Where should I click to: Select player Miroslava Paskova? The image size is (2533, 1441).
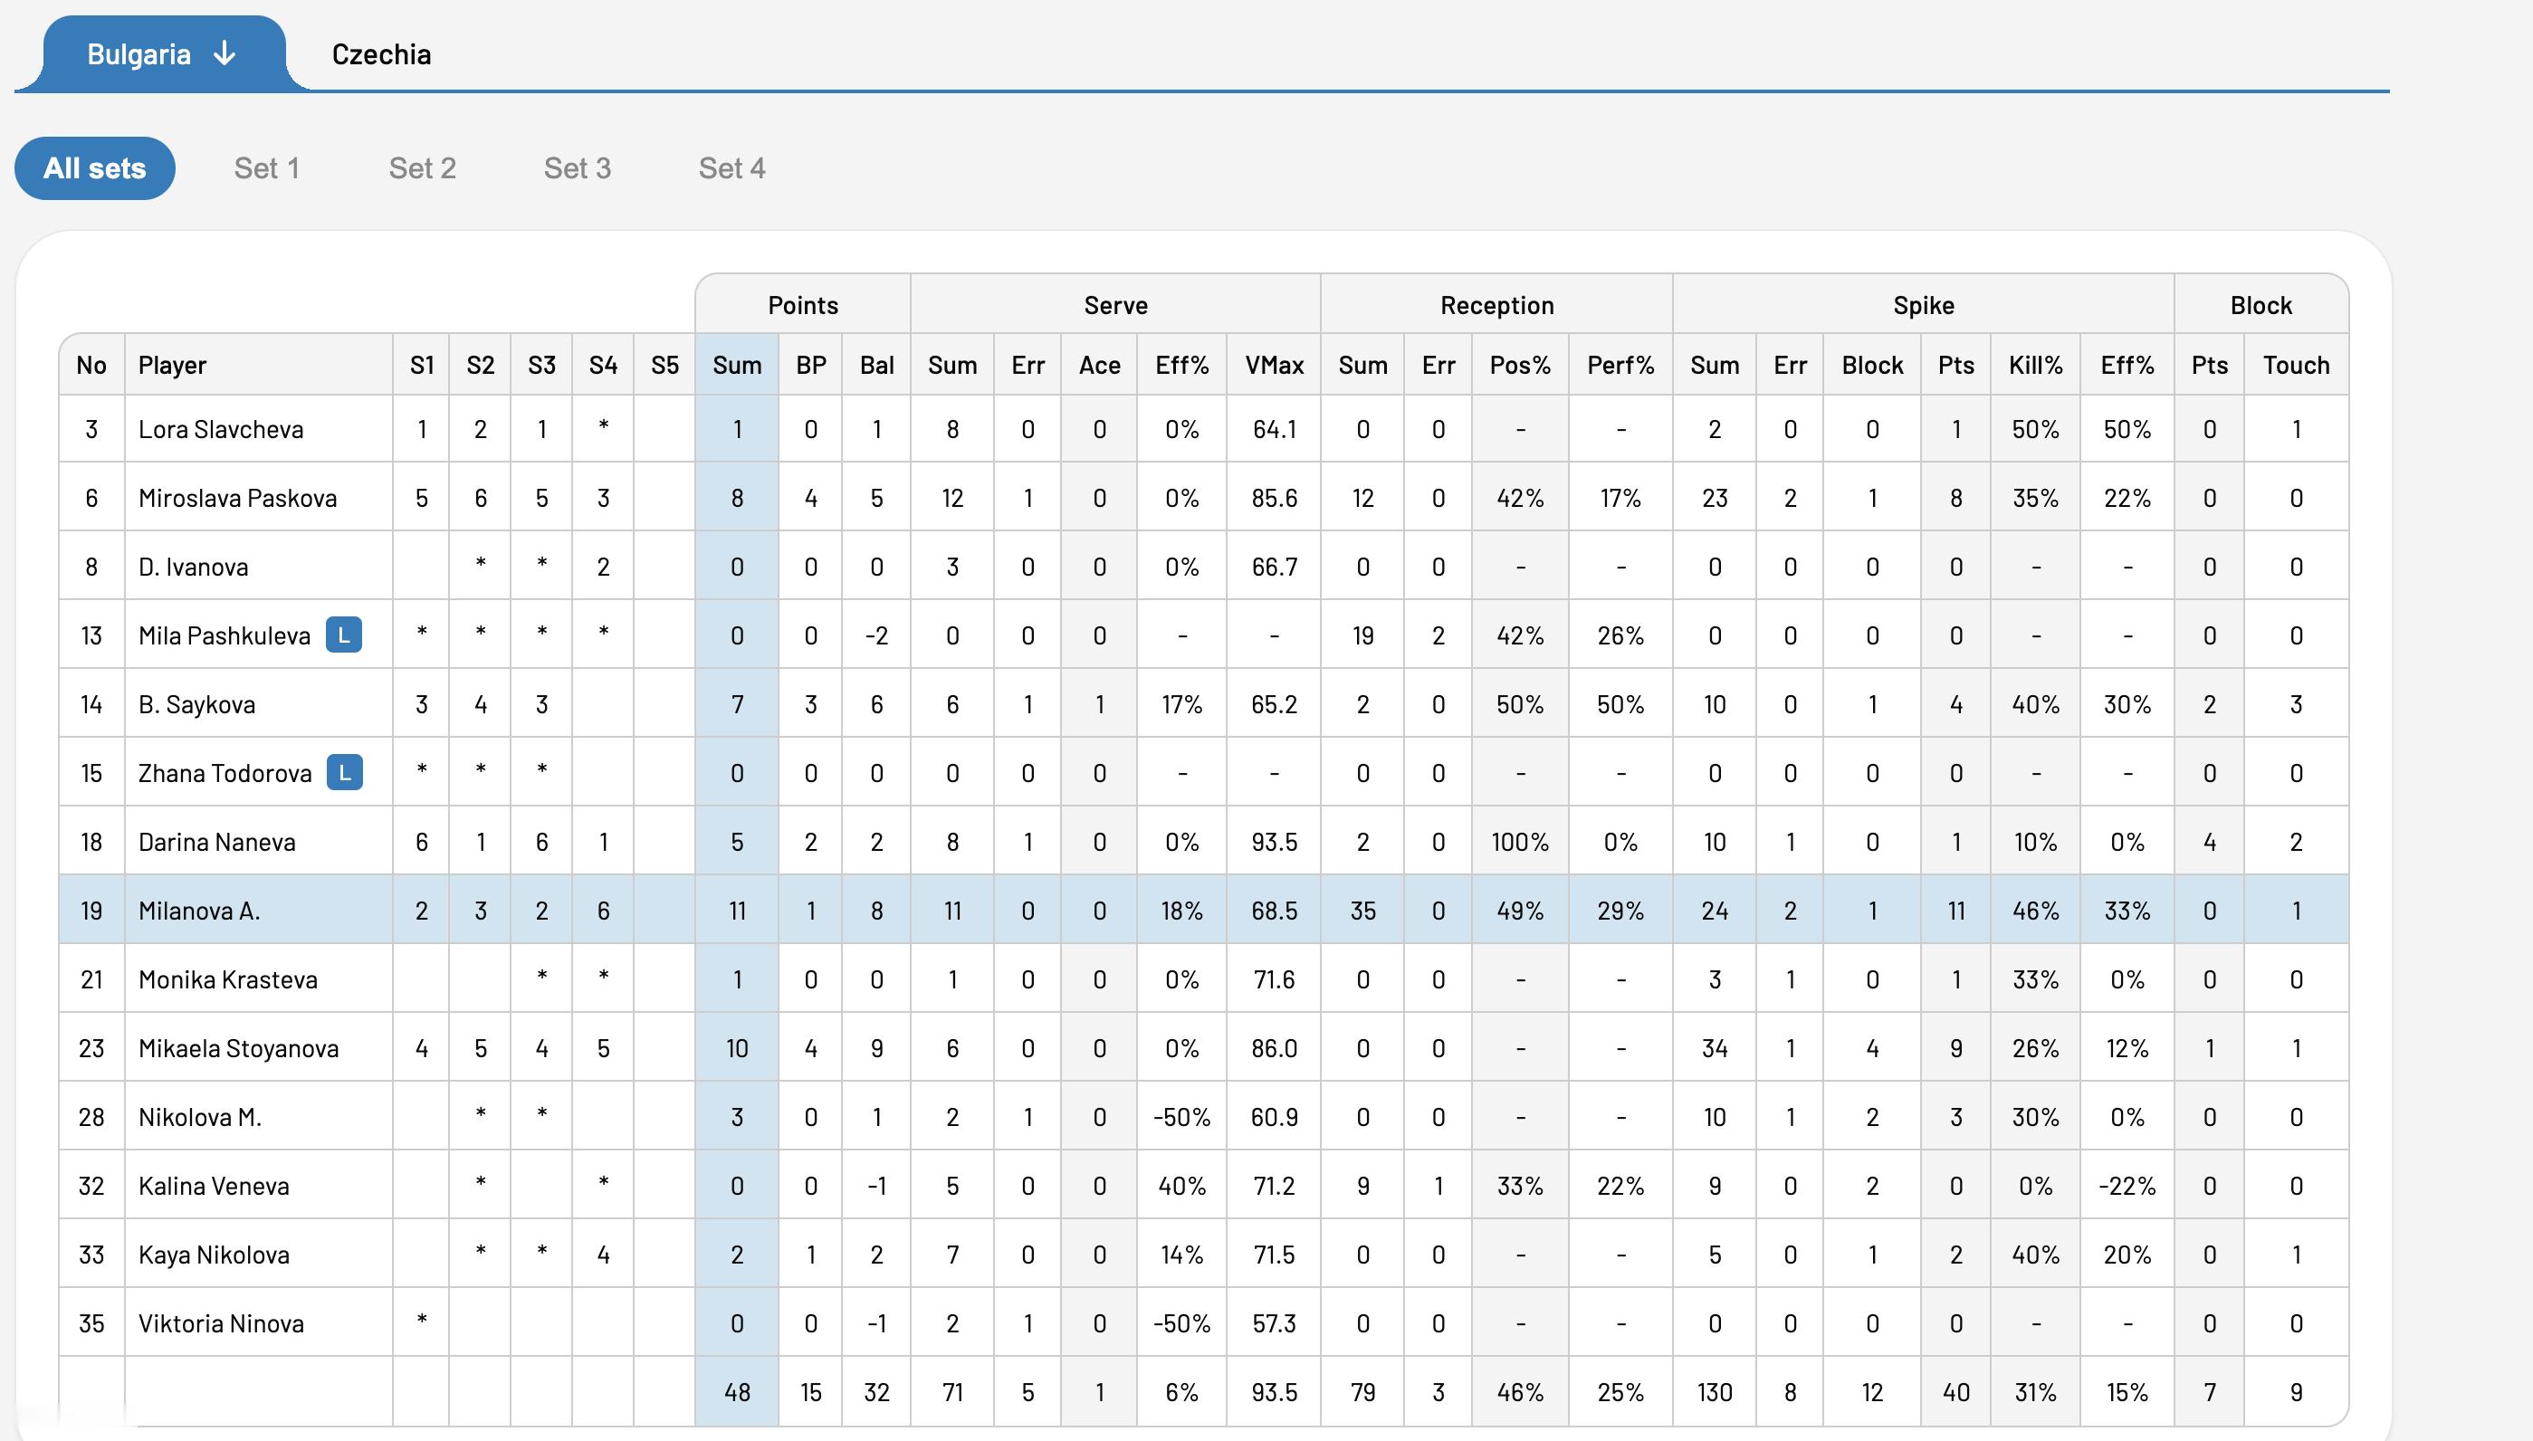click(x=237, y=498)
